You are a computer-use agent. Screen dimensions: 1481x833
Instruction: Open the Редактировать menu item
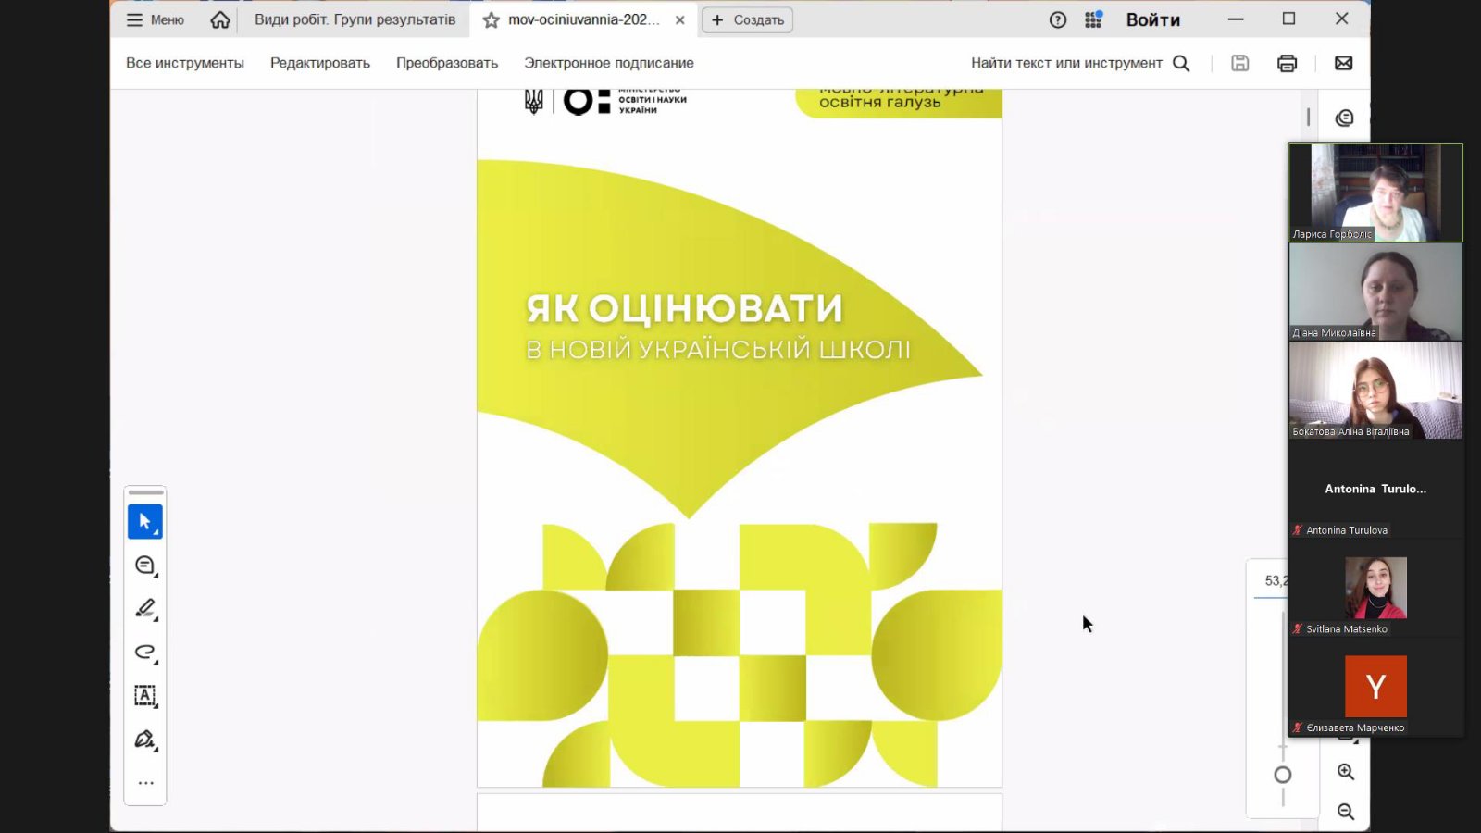(x=319, y=63)
